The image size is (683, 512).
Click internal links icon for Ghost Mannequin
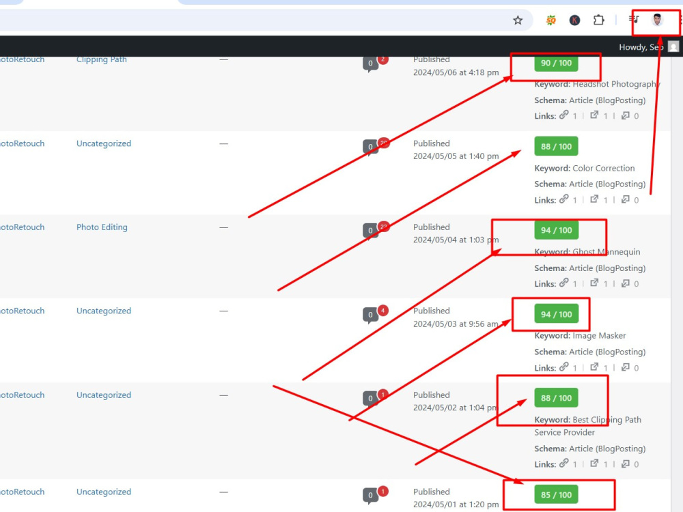(x=564, y=283)
